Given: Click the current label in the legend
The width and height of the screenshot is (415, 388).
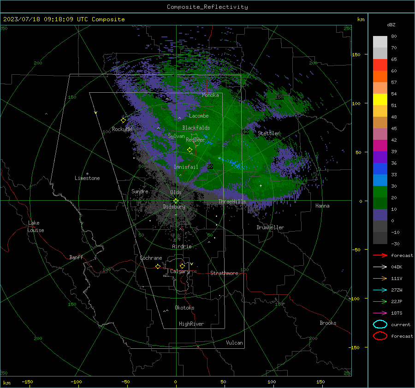Looking at the screenshot, I should [400, 325].
